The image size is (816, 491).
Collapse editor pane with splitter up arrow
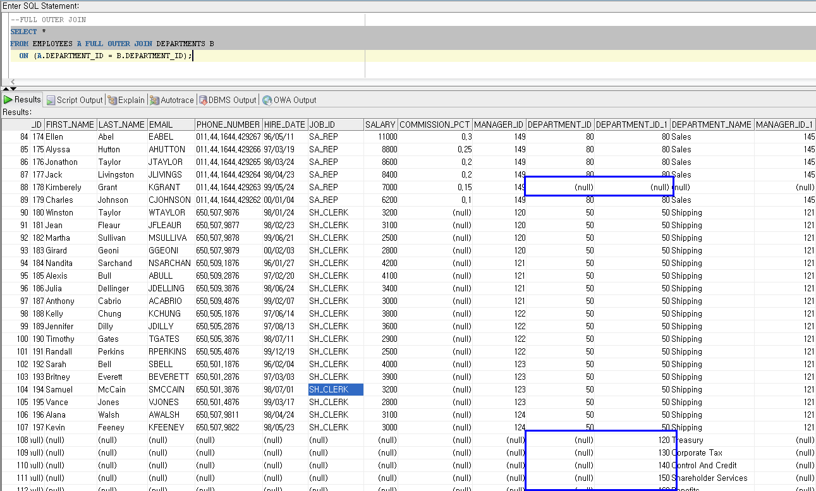[5, 88]
